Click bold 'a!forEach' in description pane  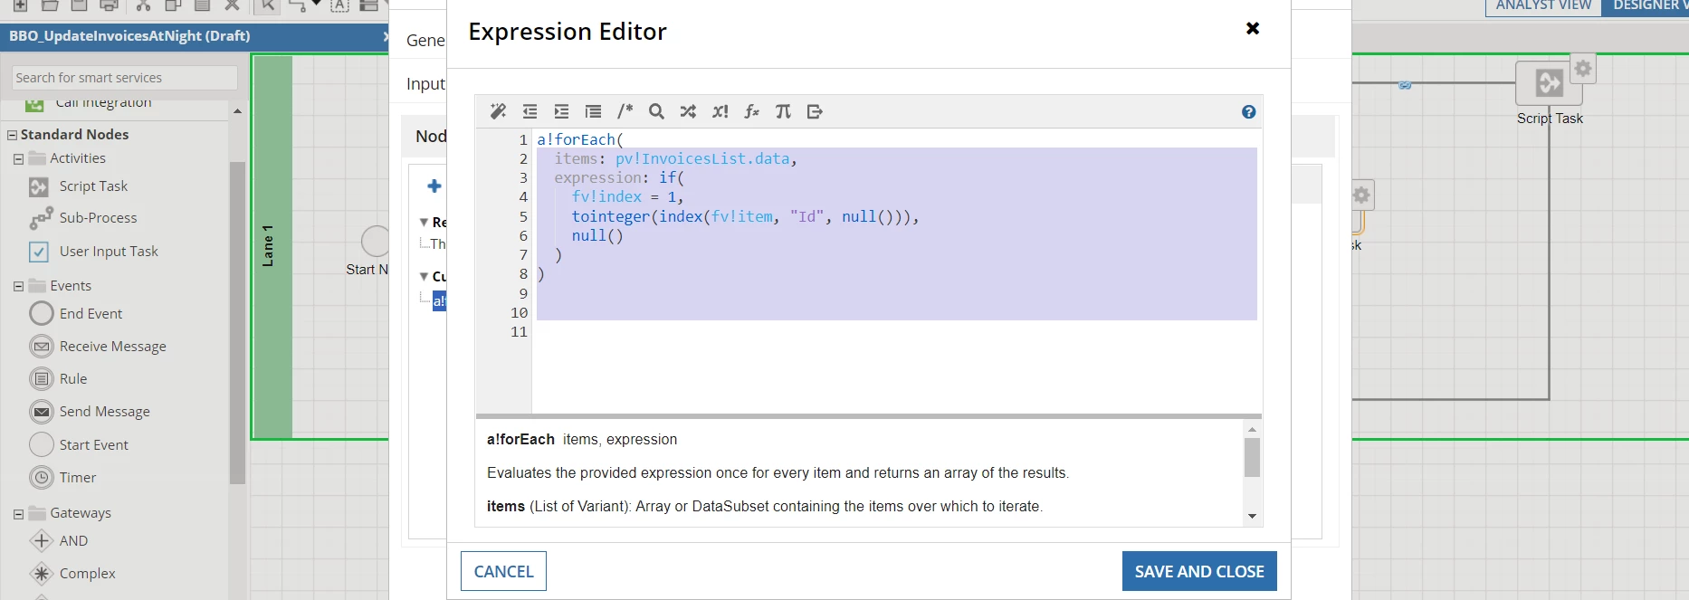coord(520,439)
